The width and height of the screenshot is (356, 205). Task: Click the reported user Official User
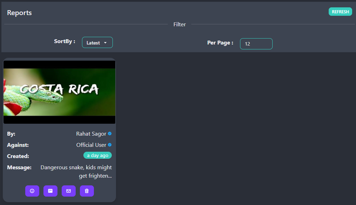pos(91,145)
